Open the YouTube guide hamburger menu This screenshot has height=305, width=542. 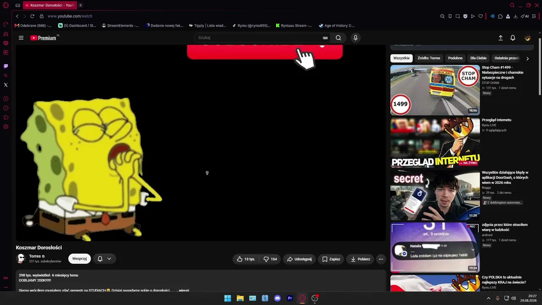21,38
